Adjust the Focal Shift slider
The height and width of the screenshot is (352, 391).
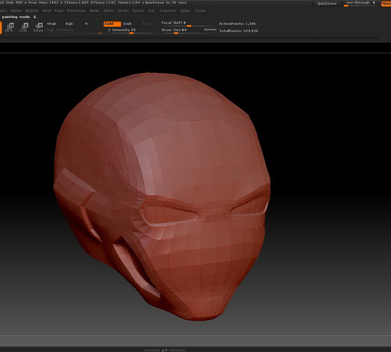tap(188, 23)
